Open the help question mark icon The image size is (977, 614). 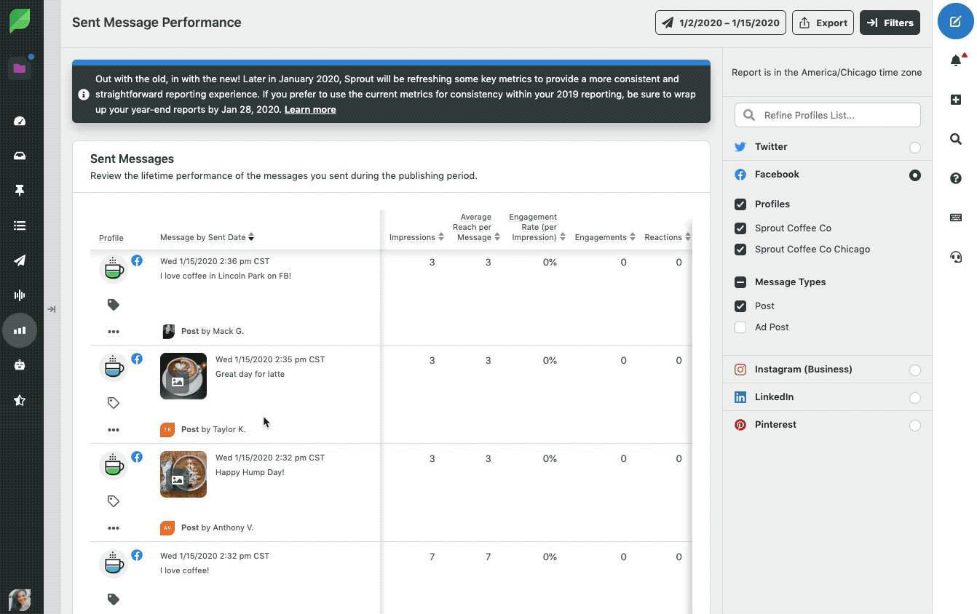tap(956, 178)
